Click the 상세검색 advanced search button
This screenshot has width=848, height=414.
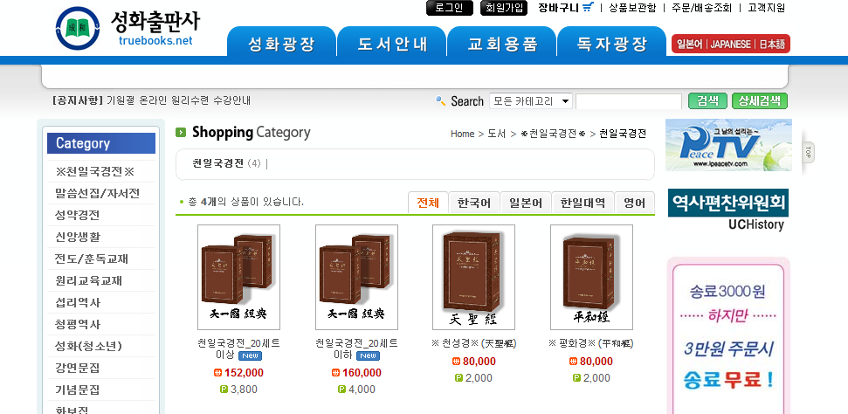(x=760, y=101)
